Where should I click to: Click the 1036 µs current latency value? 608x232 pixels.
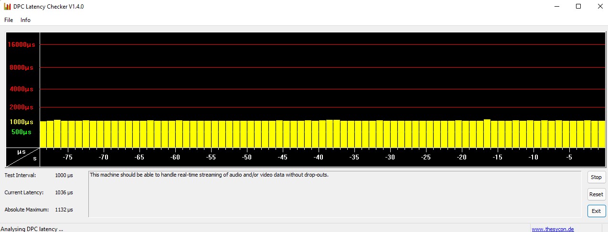[x=64, y=192]
